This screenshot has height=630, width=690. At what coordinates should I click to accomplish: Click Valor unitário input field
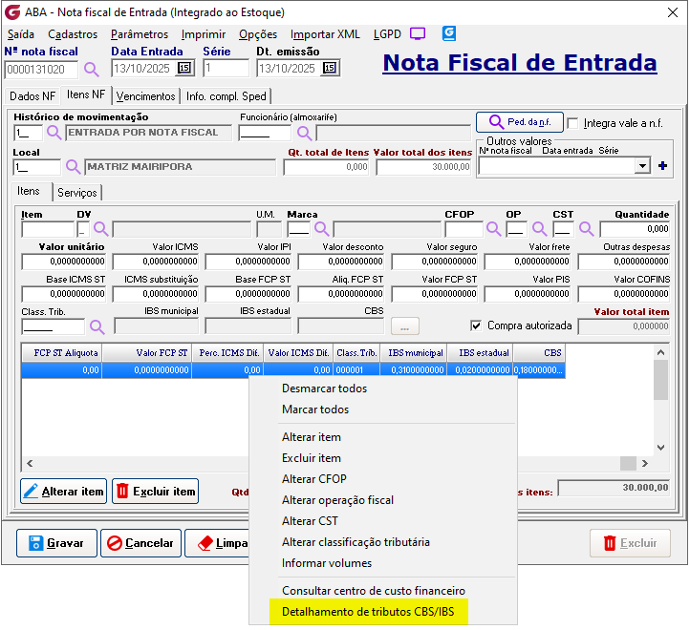[64, 262]
